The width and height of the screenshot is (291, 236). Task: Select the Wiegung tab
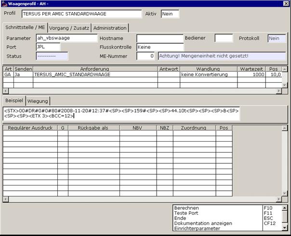click(x=38, y=101)
